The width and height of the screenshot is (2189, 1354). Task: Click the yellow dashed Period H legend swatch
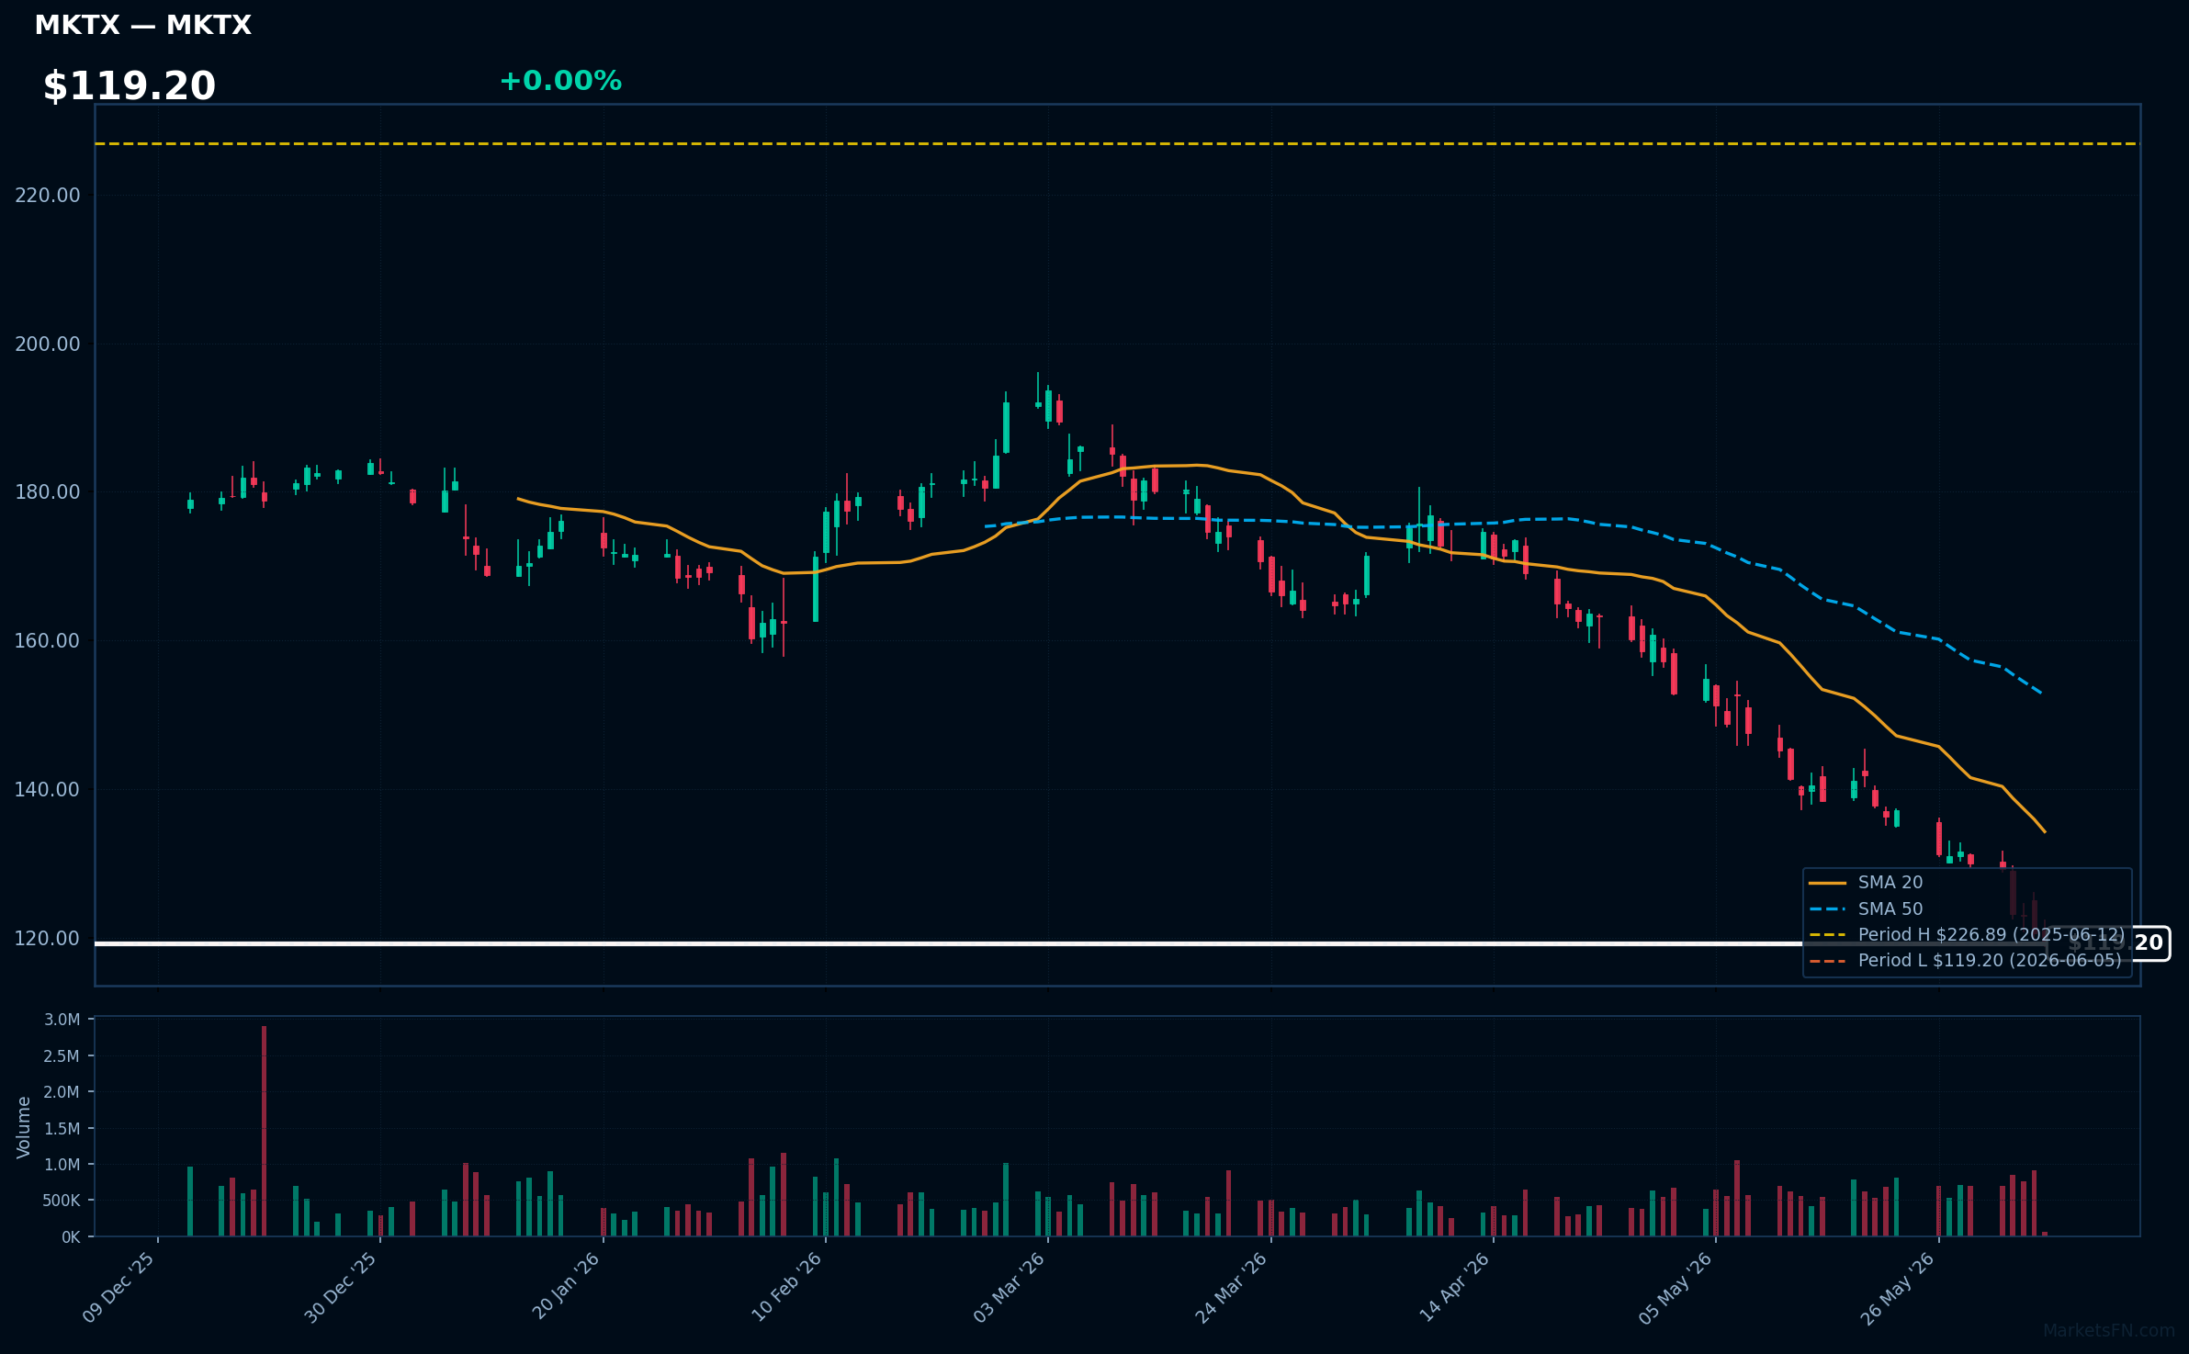(1827, 934)
